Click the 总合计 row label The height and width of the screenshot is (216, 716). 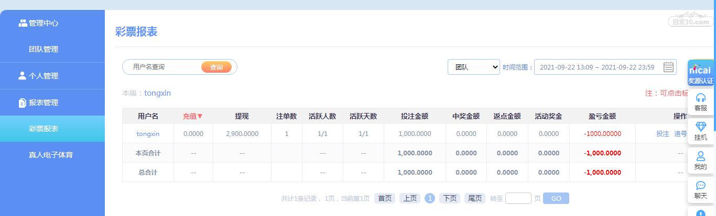point(148,172)
